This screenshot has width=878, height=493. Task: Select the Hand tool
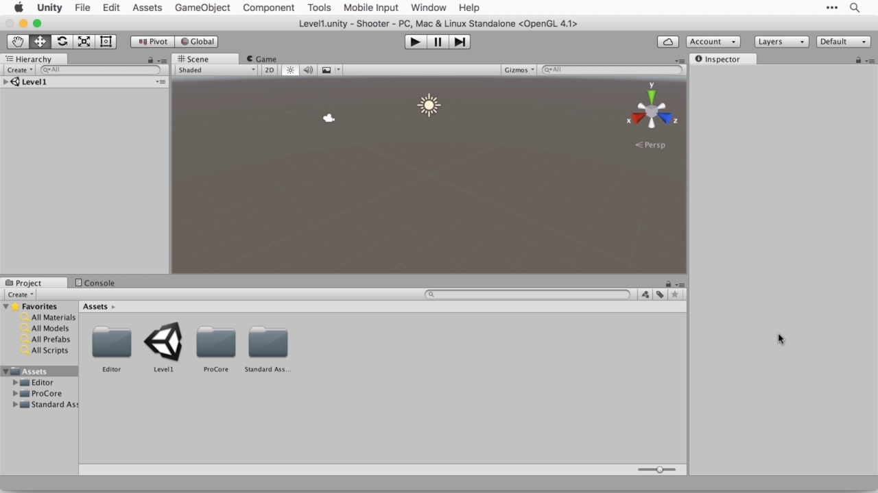[x=18, y=42]
